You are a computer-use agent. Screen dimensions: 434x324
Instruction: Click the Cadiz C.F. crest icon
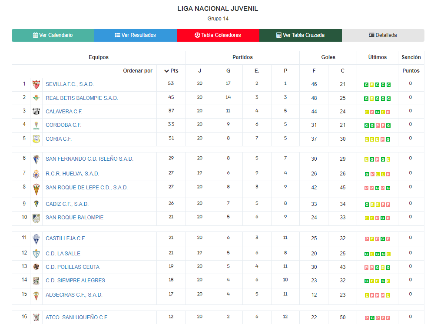pos(36,204)
